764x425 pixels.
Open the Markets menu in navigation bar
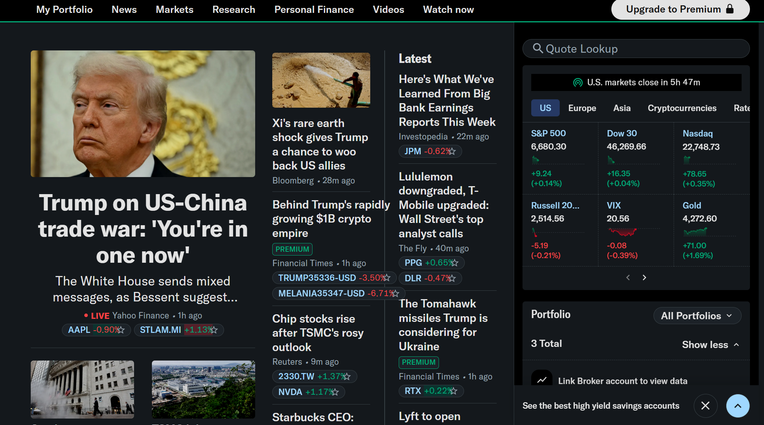coord(174,9)
